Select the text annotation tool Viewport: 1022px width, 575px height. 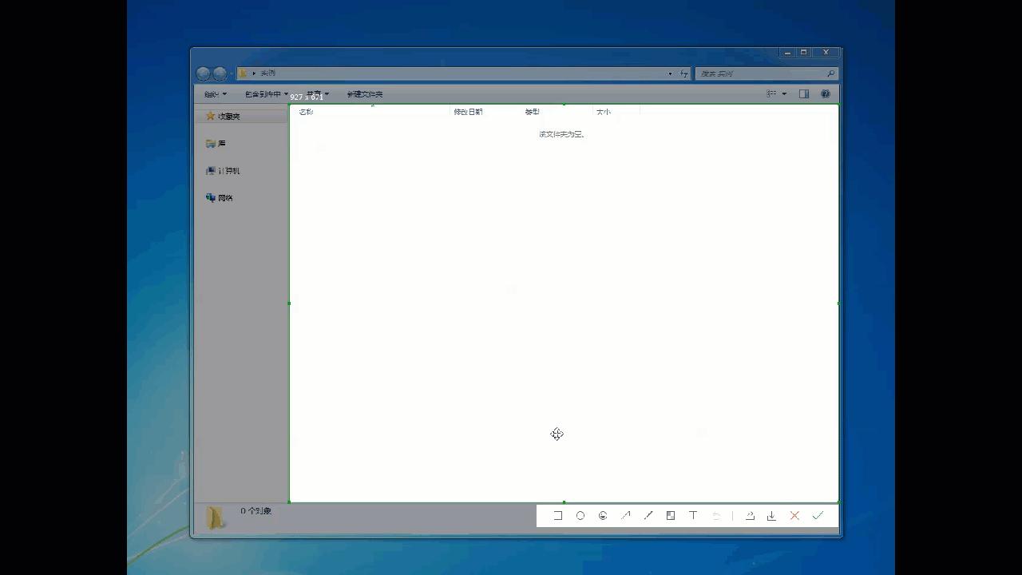[x=693, y=516]
